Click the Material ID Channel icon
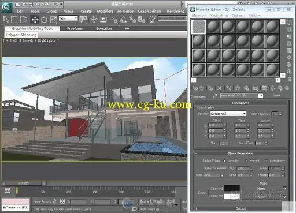 [256, 88]
